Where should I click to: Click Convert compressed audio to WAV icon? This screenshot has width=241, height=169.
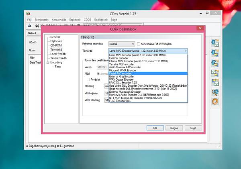click(215, 83)
